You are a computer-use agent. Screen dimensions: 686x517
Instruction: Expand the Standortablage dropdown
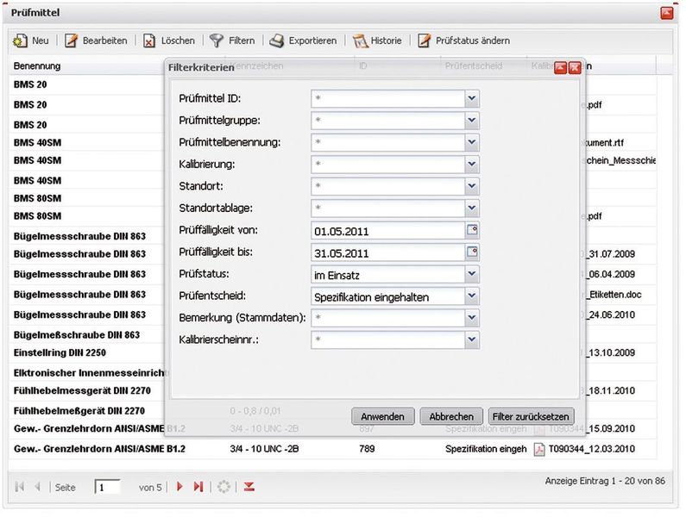coord(472,208)
